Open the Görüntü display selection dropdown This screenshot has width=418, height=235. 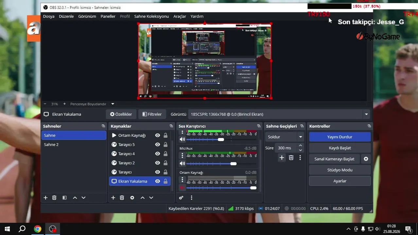280,114
